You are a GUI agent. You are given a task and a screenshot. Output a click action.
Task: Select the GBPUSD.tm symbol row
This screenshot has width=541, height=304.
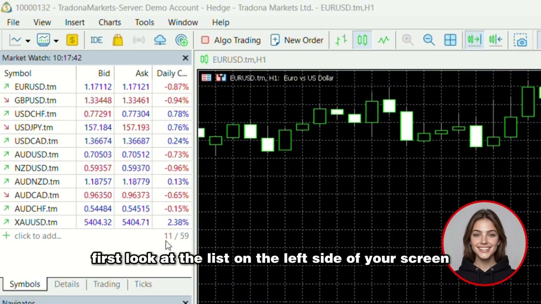(x=96, y=100)
